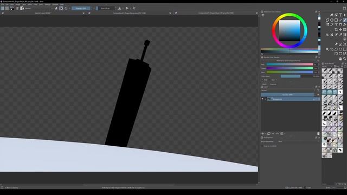Select RGB radio button in color selector

click(262, 80)
